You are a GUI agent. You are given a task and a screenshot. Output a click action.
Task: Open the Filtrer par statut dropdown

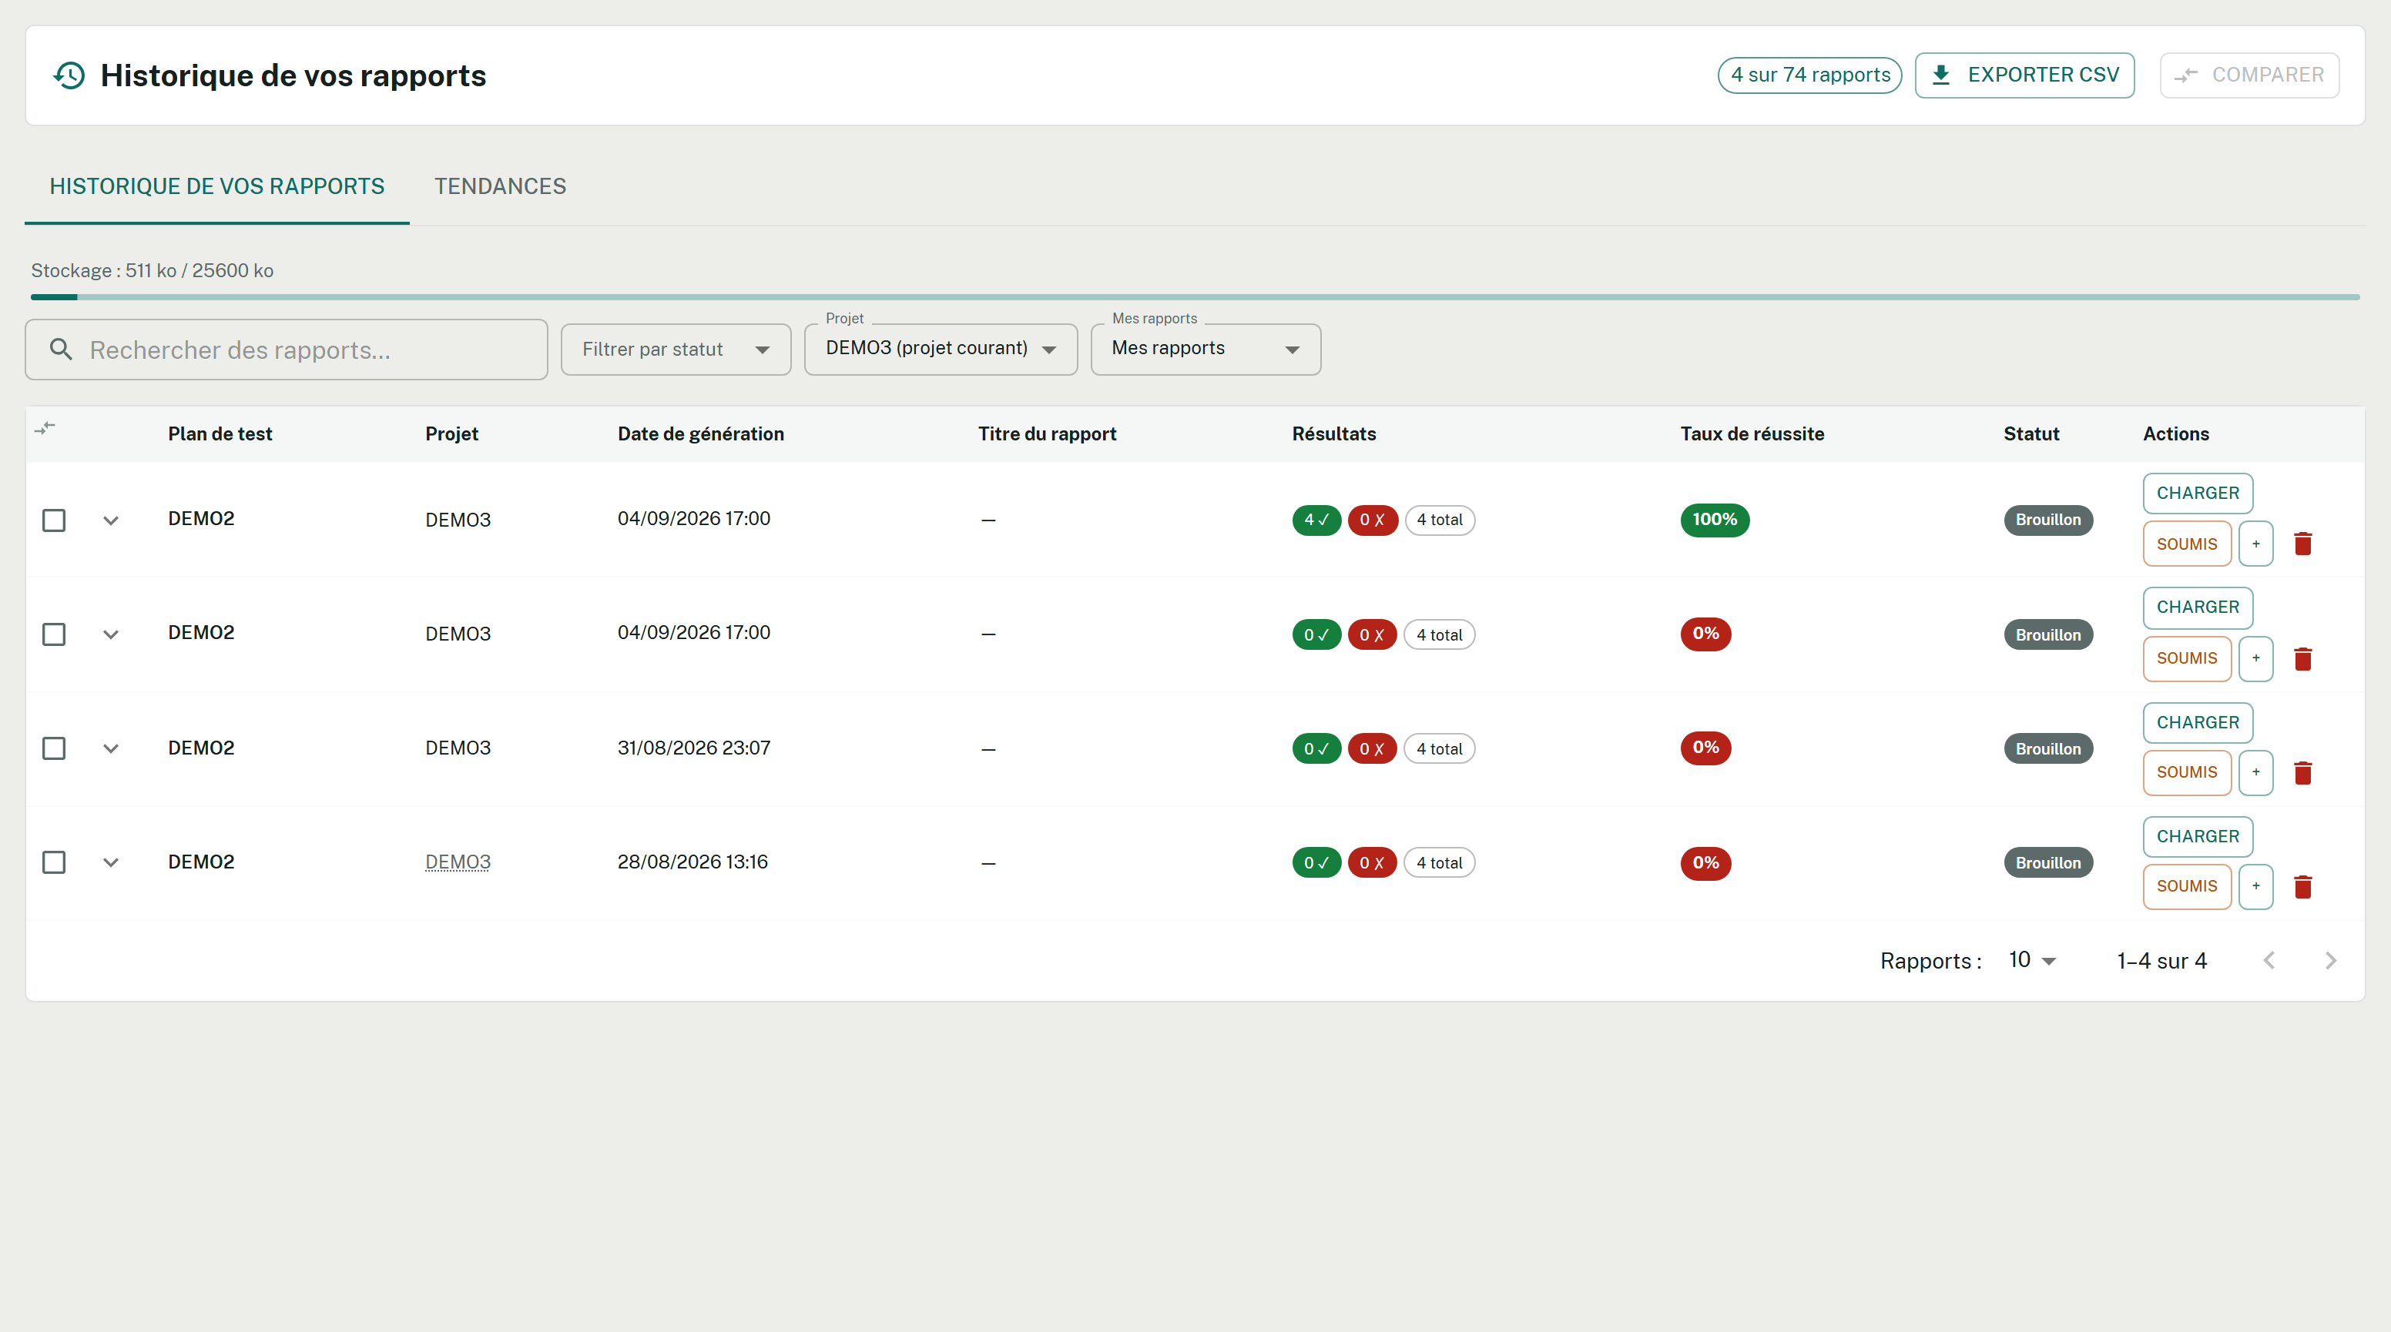pyautogui.click(x=676, y=350)
